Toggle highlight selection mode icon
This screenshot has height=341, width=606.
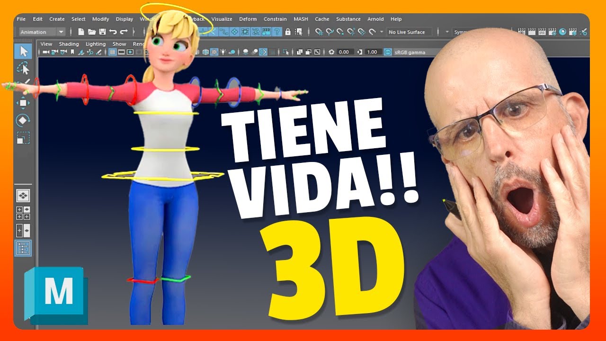pyautogui.click(x=298, y=32)
